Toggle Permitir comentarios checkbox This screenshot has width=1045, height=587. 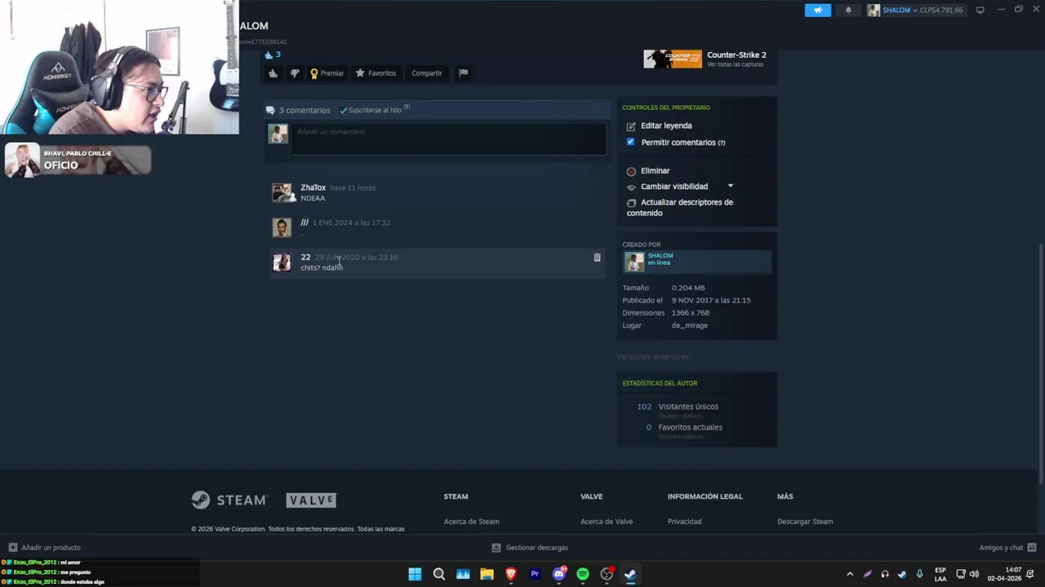coord(630,142)
